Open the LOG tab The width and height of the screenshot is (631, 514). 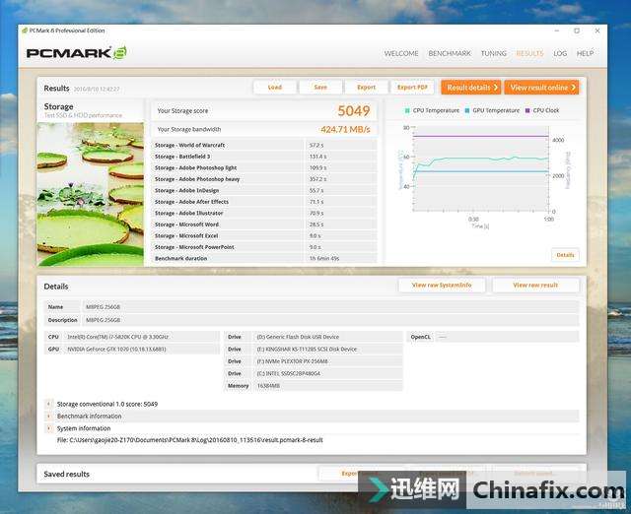coord(560,53)
